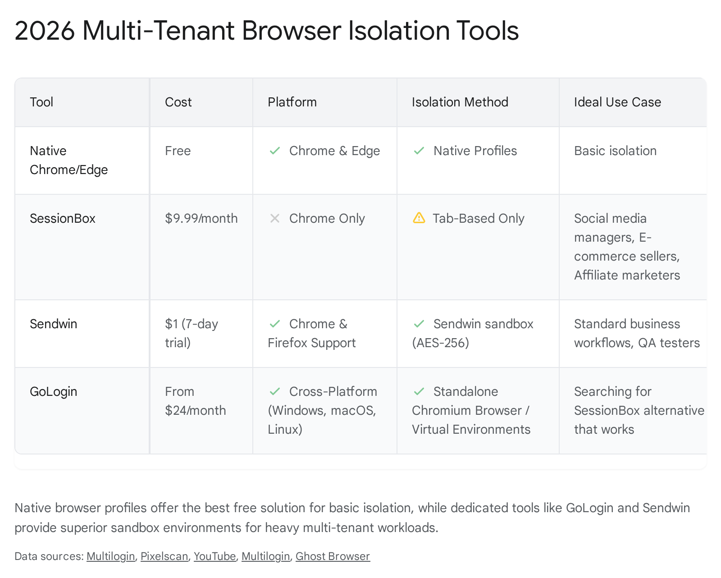Click the green checkmark beside Chrome & Edge

coord(275,151)
